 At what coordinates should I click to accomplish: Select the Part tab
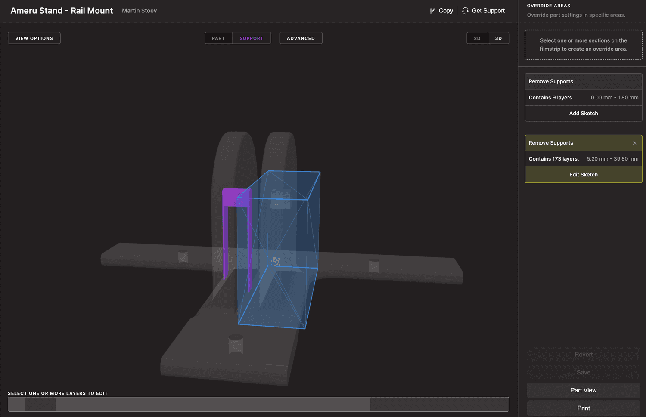218,38
